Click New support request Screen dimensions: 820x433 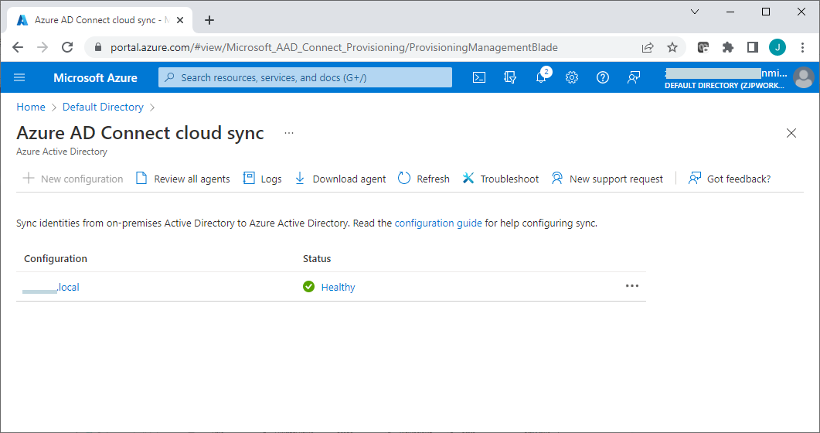[x=607, y=179]
